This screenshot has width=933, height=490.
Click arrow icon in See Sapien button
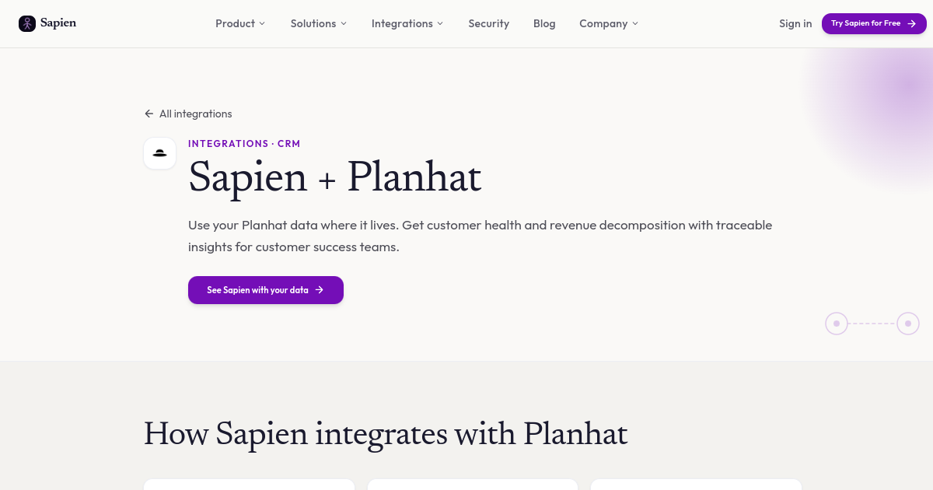coord(319,290)
